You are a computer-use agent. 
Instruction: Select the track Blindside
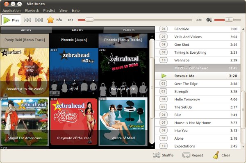point(198,29)
